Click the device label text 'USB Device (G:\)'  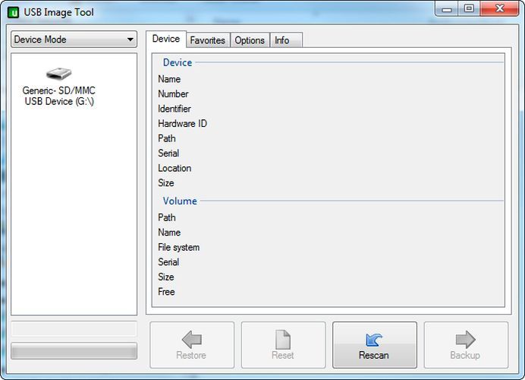tap(59, 101)
